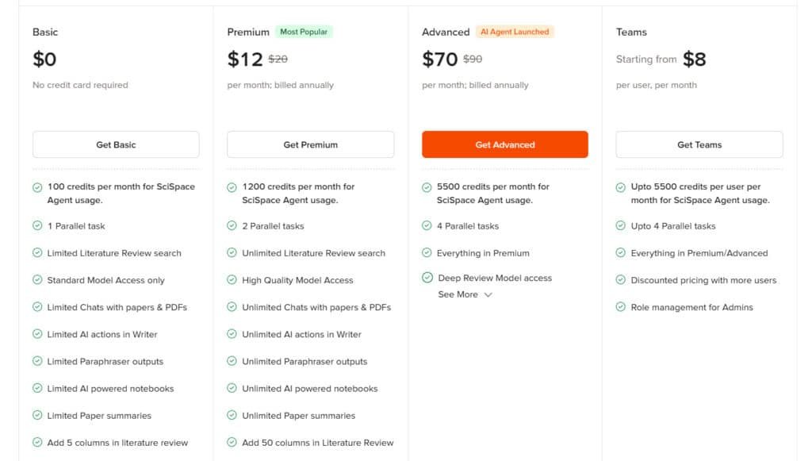
Task: Click check icon beside Standard Model Access only
Action: (37, 280)
